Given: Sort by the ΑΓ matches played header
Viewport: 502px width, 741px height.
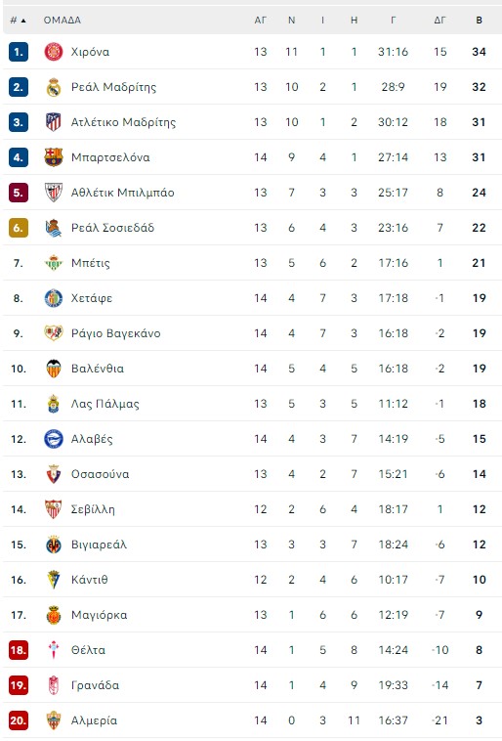Looking at the screenshot, I should [260, 21].
